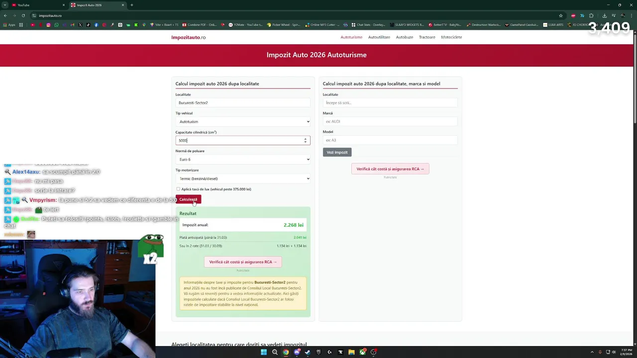
Task: Open the 'Picker Wheel' bookmark
Action: pyautogui.click(x=284, y=25)
